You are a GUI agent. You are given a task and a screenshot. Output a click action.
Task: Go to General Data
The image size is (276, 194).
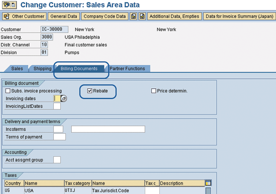(x=64, y=17)
